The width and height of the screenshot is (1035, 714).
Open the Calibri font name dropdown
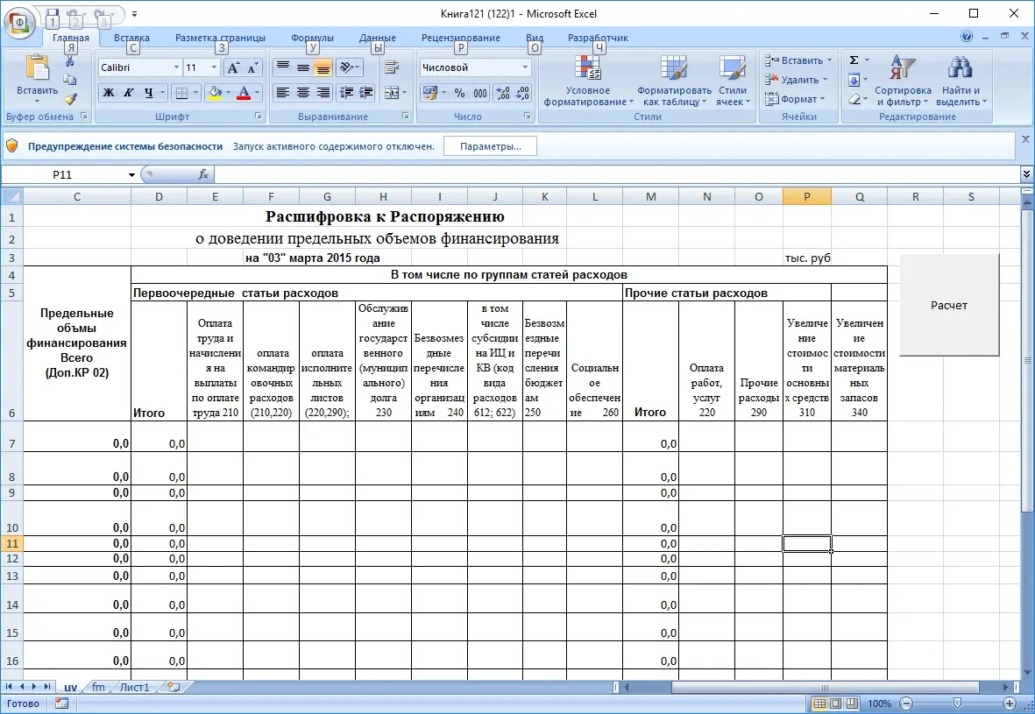[176, 67]
